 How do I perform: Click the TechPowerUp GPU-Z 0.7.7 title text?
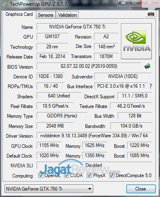[38, 4]
